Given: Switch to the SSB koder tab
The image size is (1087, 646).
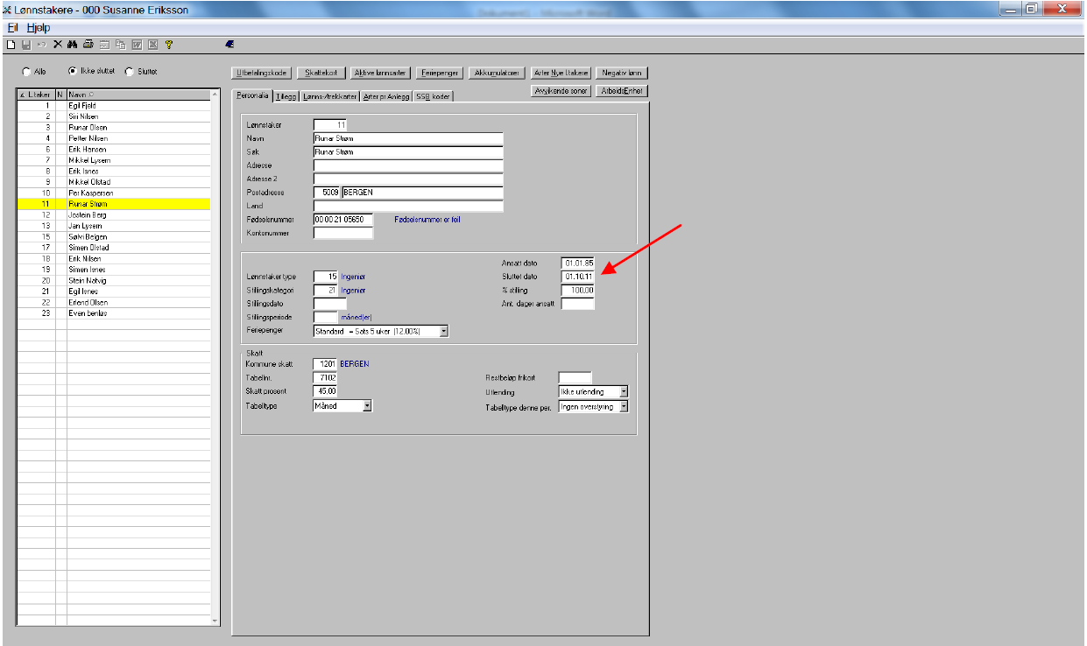Looking at the screenshot, I should [434, 96].
